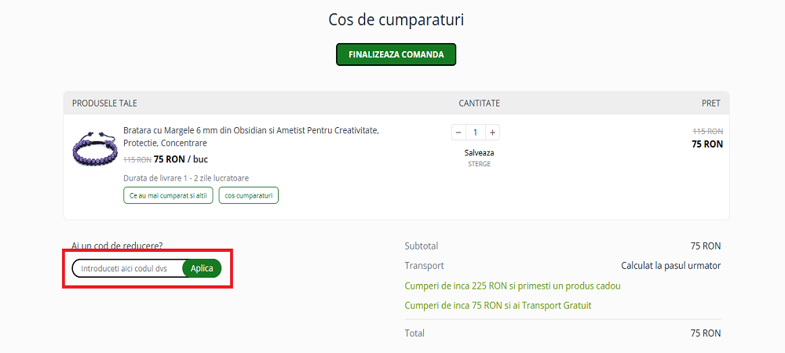The height and width of the screenshot is (353, 785).
Task: Remove the product using STERGE
Action: [479, 164]
